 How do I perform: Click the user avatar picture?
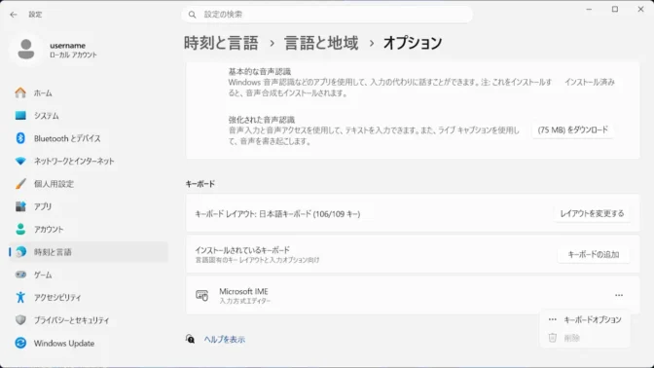(26, 50)
